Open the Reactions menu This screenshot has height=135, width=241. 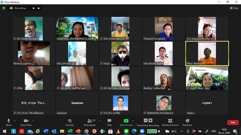188,123
